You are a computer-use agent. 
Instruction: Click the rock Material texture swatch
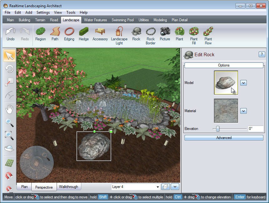tap(226, 111)
